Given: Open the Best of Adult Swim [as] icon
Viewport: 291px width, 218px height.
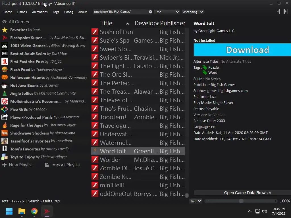Looking at the screenshot, I should coord(5,54).
